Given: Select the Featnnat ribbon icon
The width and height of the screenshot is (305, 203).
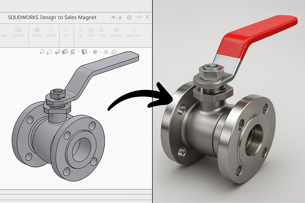Looking at the screenshot, I should tap(18, 32).
